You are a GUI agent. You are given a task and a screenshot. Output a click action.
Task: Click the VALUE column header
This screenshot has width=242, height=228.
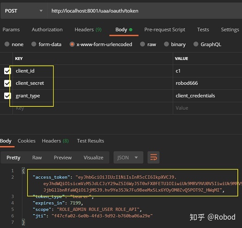[x=181, y=58]
